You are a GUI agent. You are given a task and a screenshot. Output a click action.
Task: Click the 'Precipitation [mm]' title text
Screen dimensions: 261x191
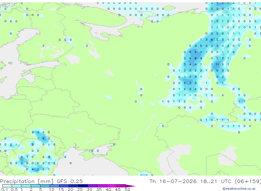click(x=27, y=181)
